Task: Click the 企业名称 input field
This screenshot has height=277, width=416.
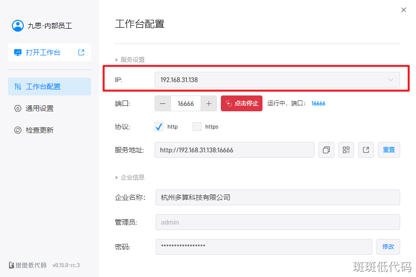Action: pyautogui.click(x=277, y=197)
